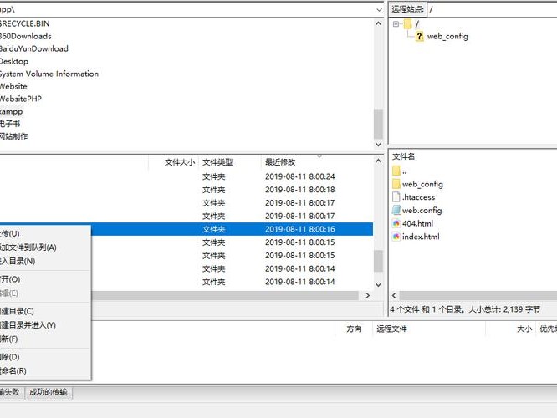Collapse the remote root tree node

tap(396, 24)
